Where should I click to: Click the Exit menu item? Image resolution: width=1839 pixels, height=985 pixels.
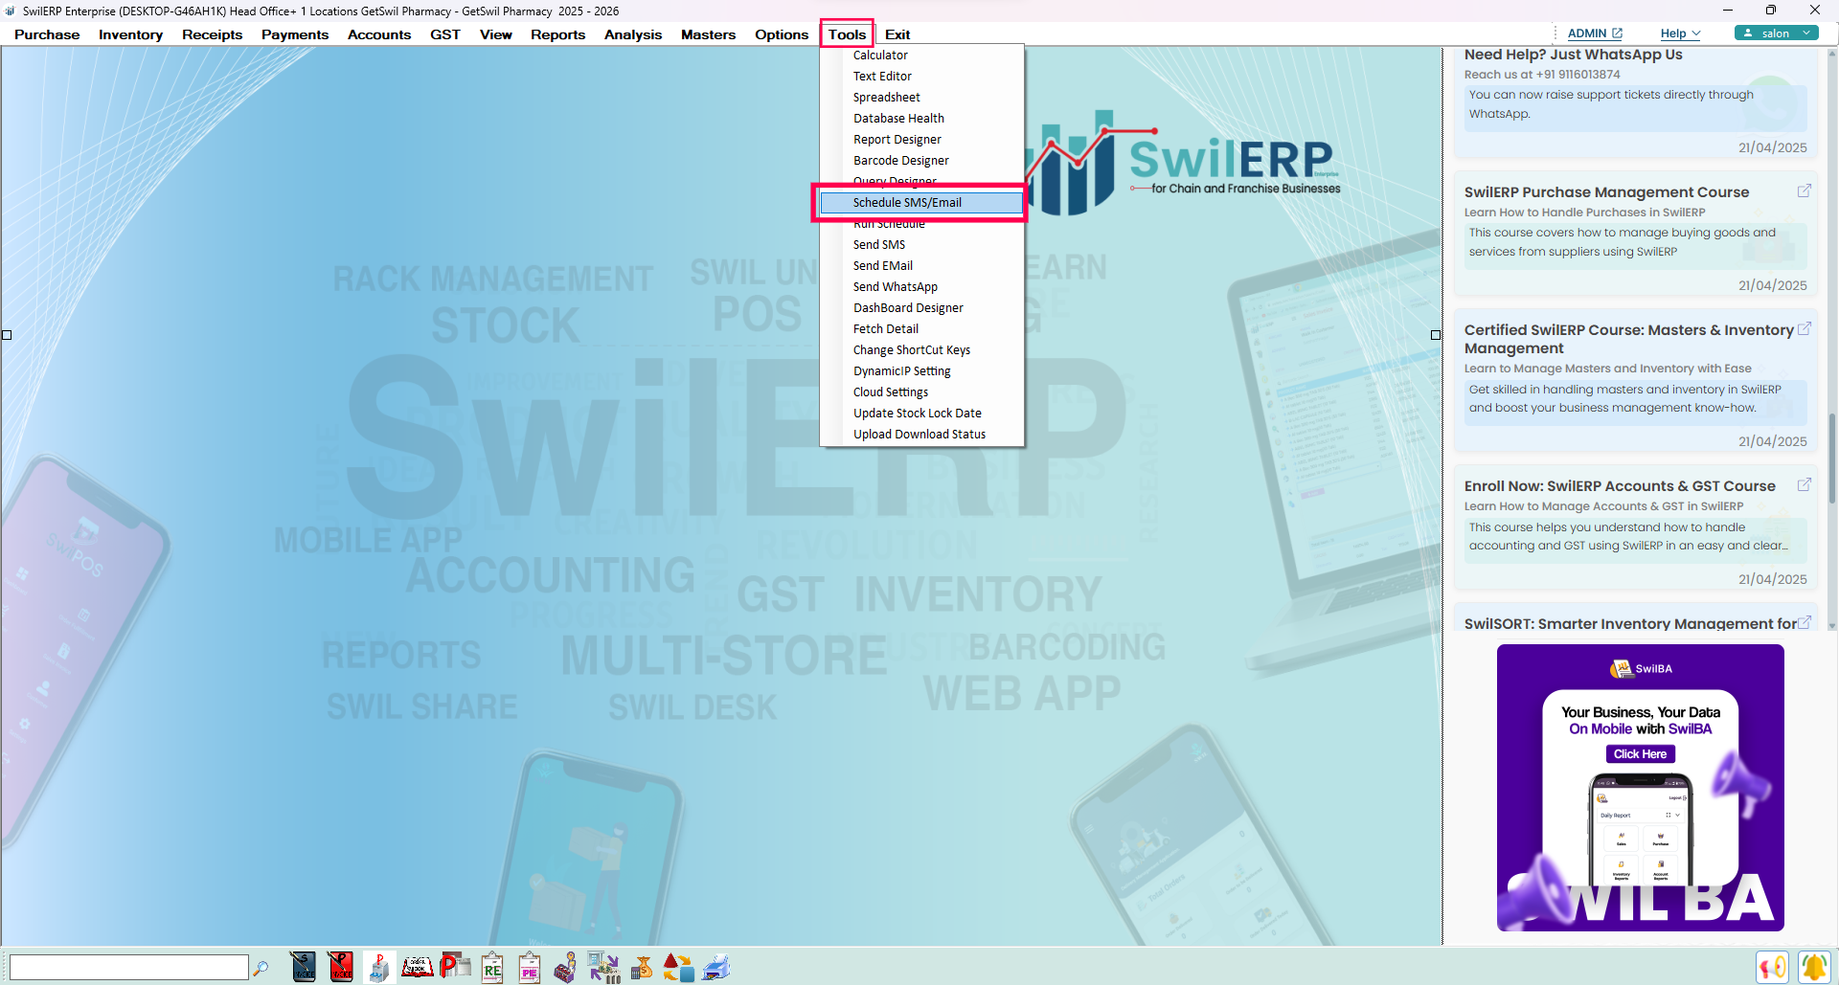[x=897, y=34]
